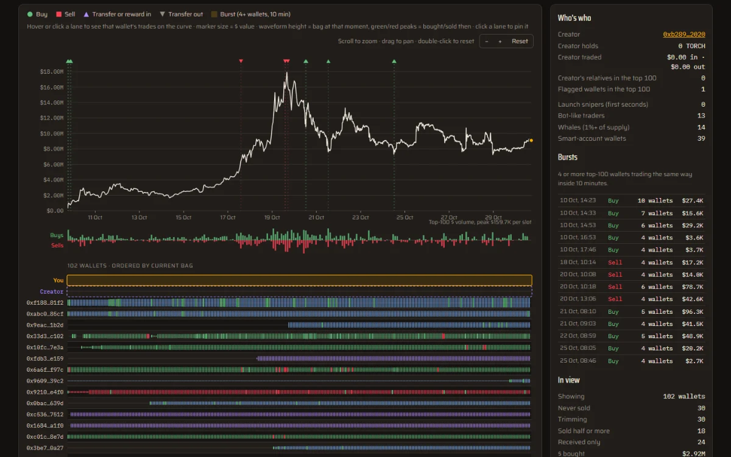The height and width of the screenshot is (457, 731).
Task: Select burst row 22 Oct, 08:59 Buy $48.9K
Action: [631, 336]
